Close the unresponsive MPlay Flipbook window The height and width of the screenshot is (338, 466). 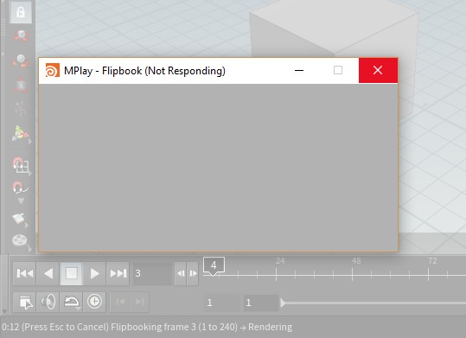[378, 71]
